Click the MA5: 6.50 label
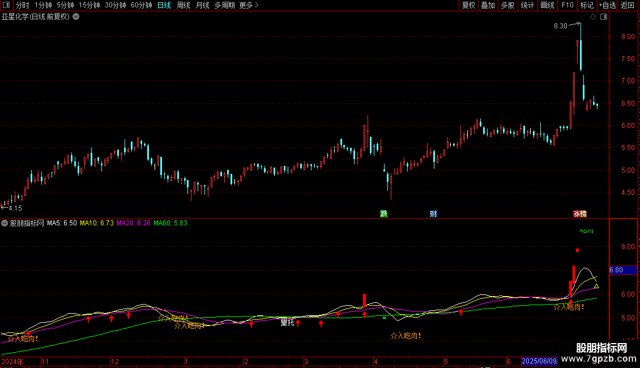 pyautogui.click(x=62, y=223)
